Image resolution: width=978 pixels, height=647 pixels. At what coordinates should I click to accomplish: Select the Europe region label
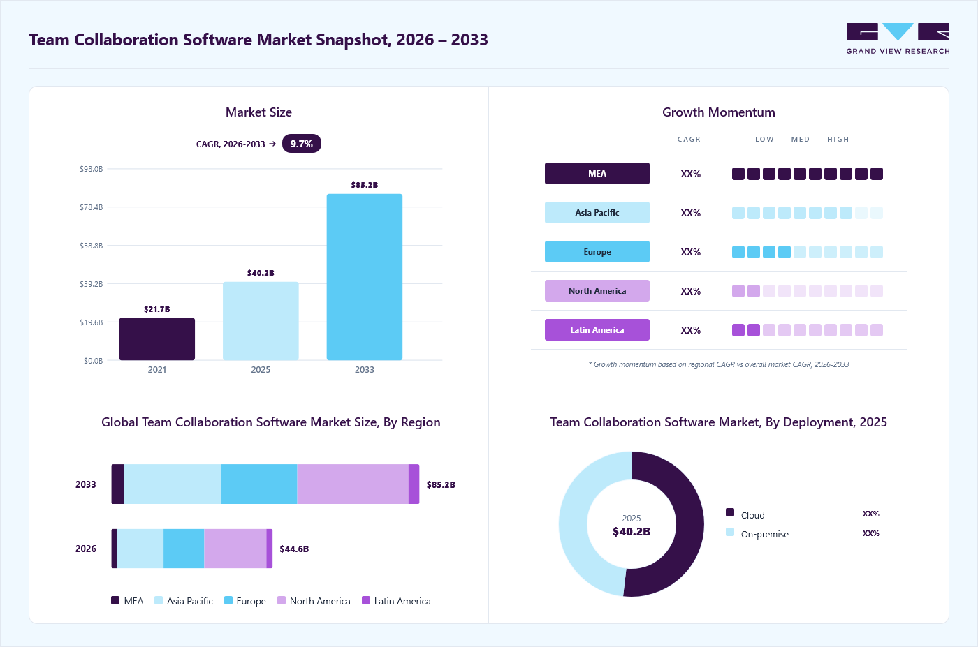[x=597, y=252]
